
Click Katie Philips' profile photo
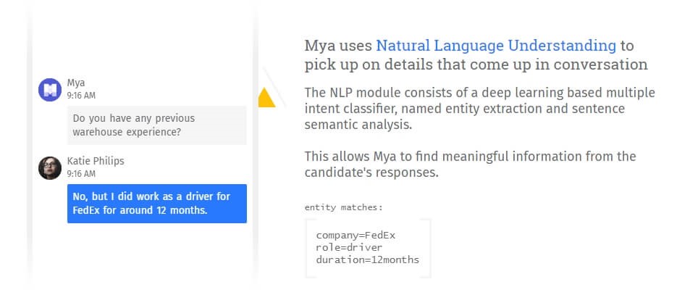tap(50, 168)
